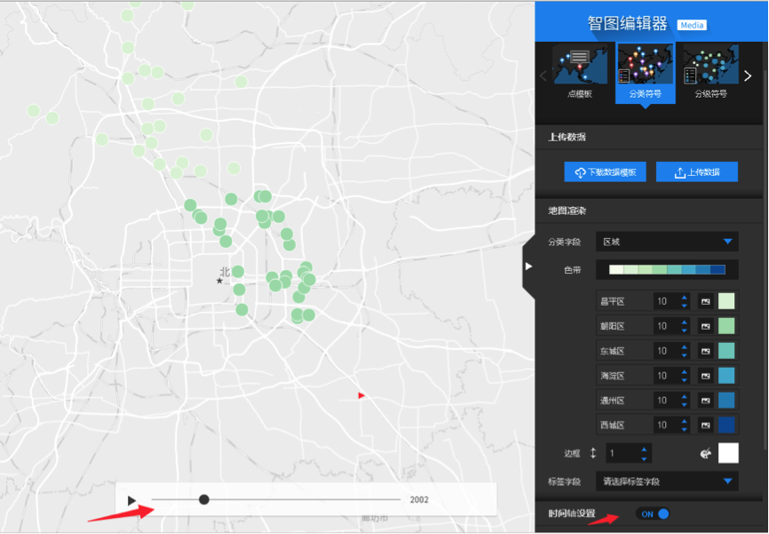Screen dimensions: 769x534
Task: Open the 朝阳区 color swatch
Action: click(726, 326)
